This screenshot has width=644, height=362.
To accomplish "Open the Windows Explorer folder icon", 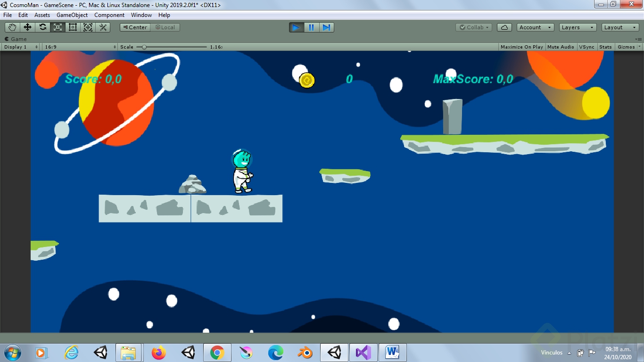I will point(128,353).
